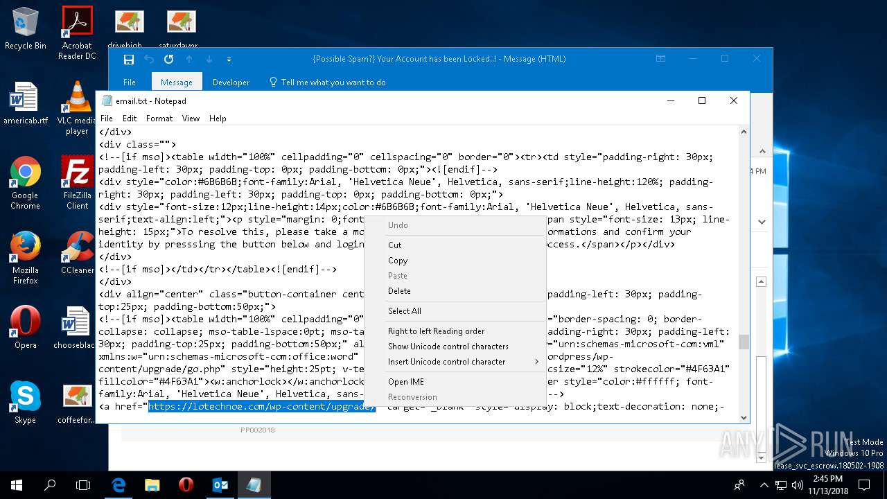Show hidden system tray icons
Image resolution: width=887 pixels, height=499 pixels.
pos(764,485)
